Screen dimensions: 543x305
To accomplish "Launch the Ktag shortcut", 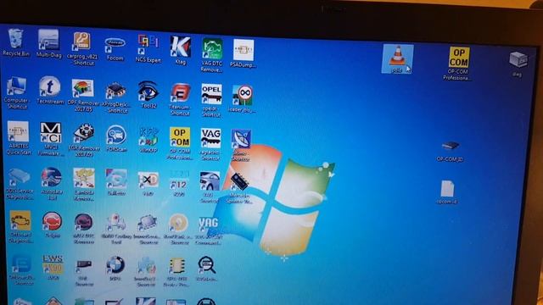I will 180,47.
